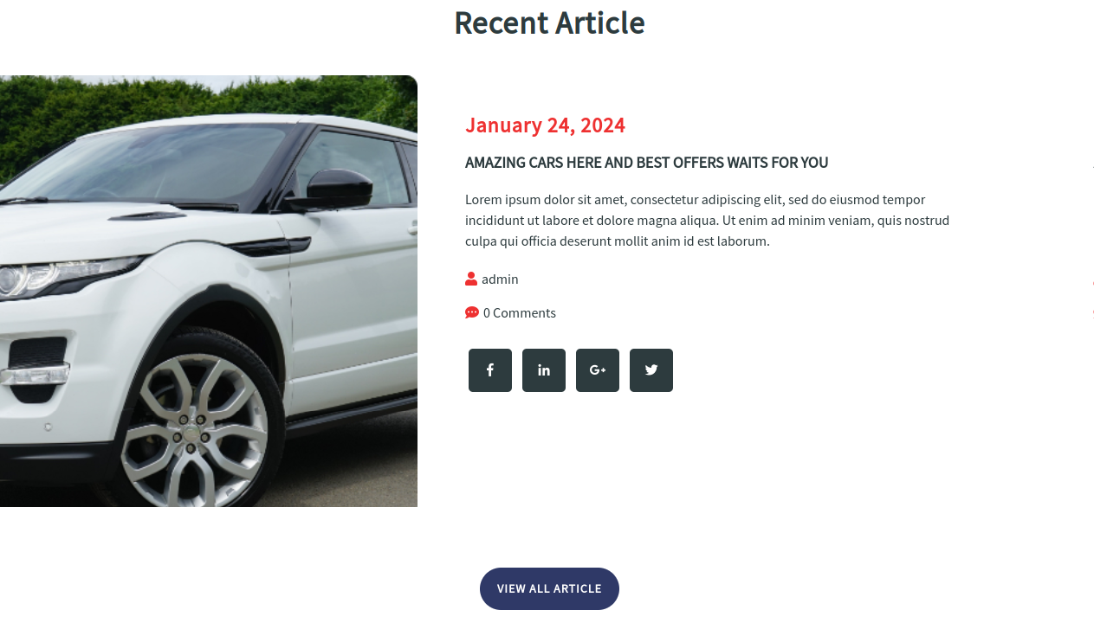
Task: Share the article on LinkedIn
Action: (x=544, y=370)
